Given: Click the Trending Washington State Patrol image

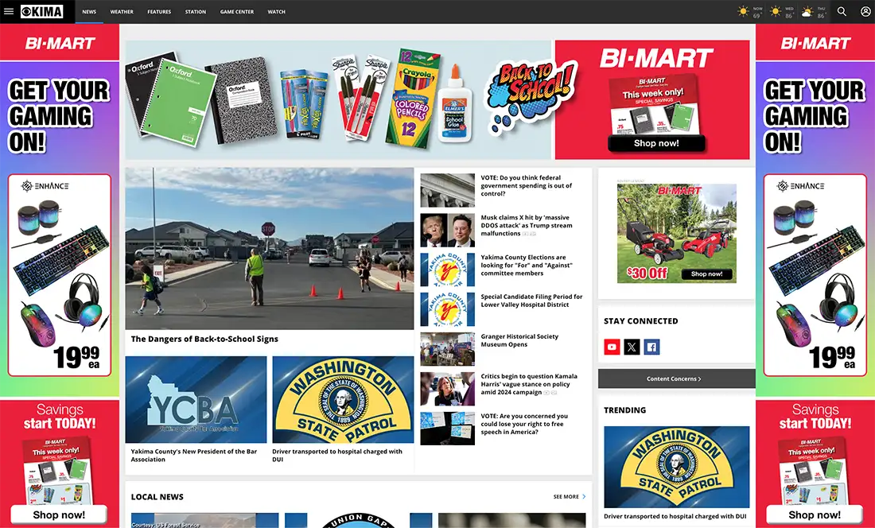Looking at the screenshot, I should 676,468.
